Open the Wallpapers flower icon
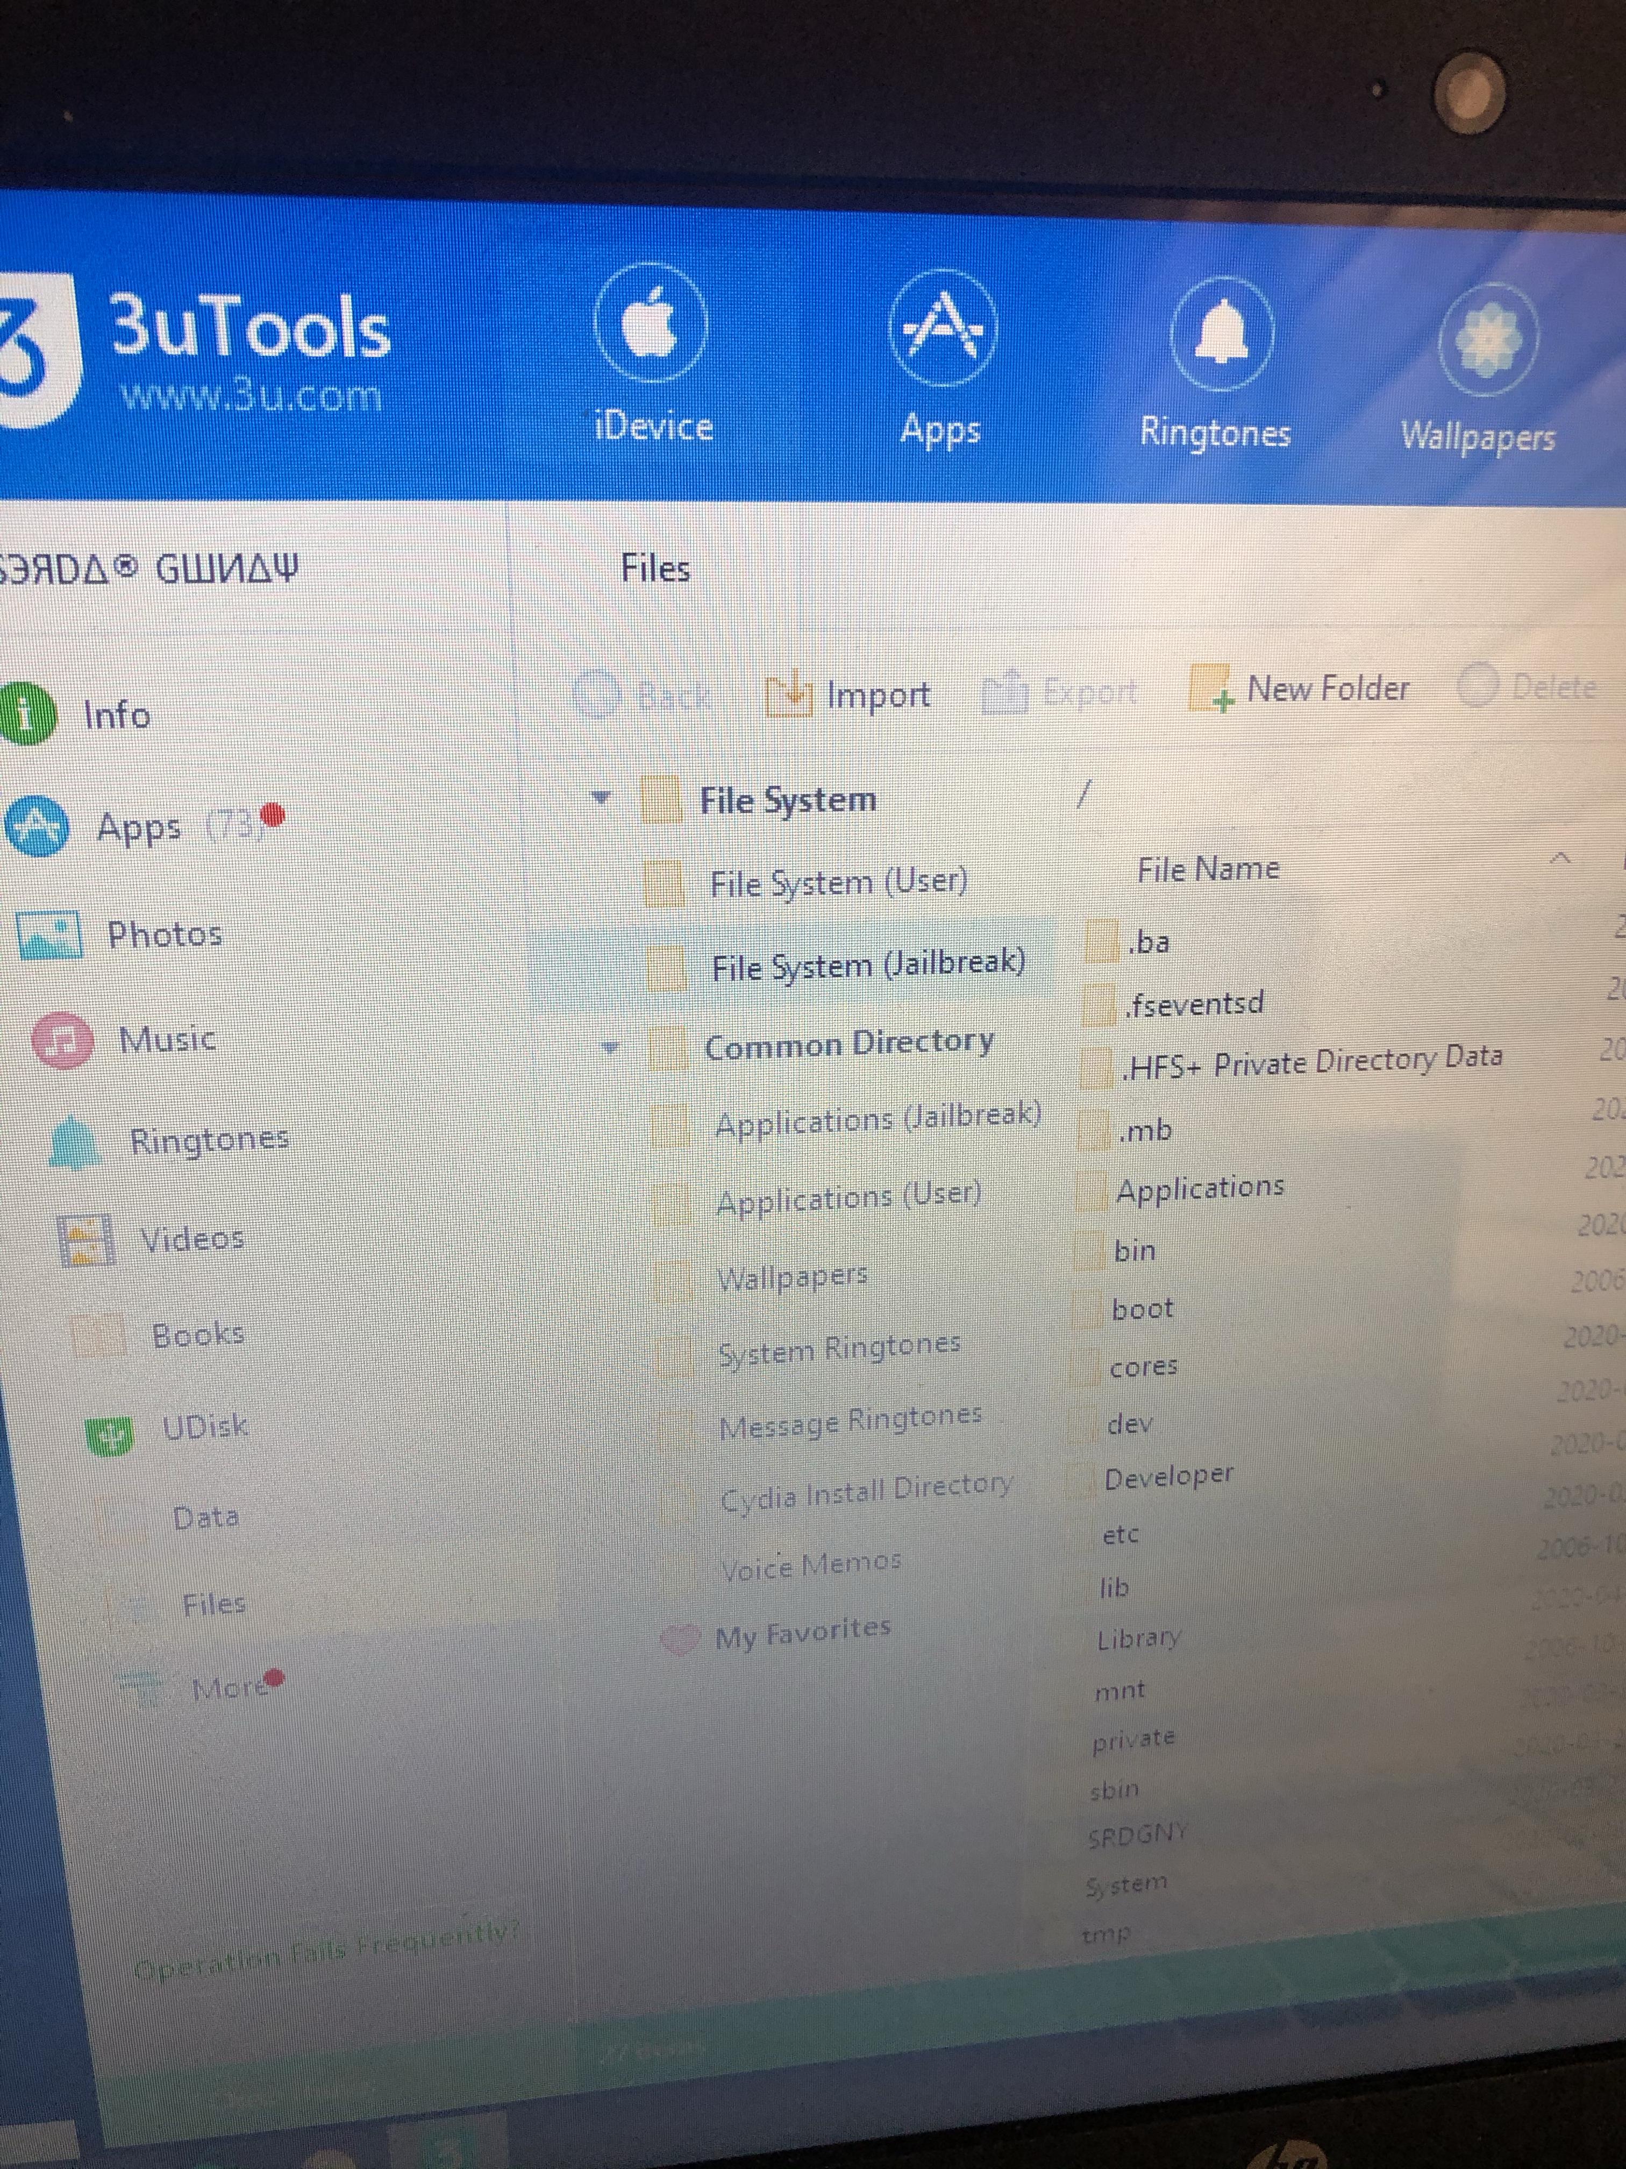This screenshot has height=2169, width=1626. coord(1488,339)
